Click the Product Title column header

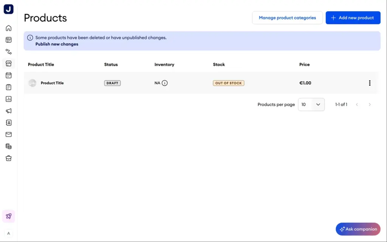(x=41, y=65)
